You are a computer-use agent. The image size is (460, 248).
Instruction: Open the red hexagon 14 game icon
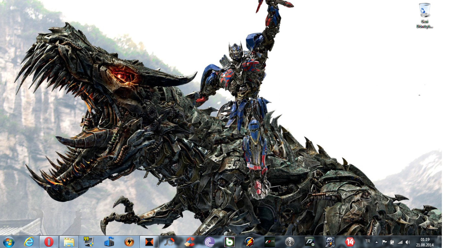coord(350,242)
